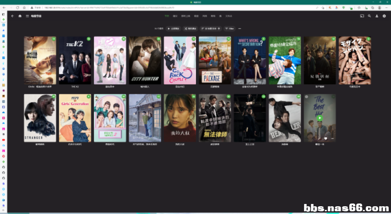The height and width of the screenshot is (214, 391).
Task: Toggle the ascending sort order arrow
Action: (x=219, y=29)
